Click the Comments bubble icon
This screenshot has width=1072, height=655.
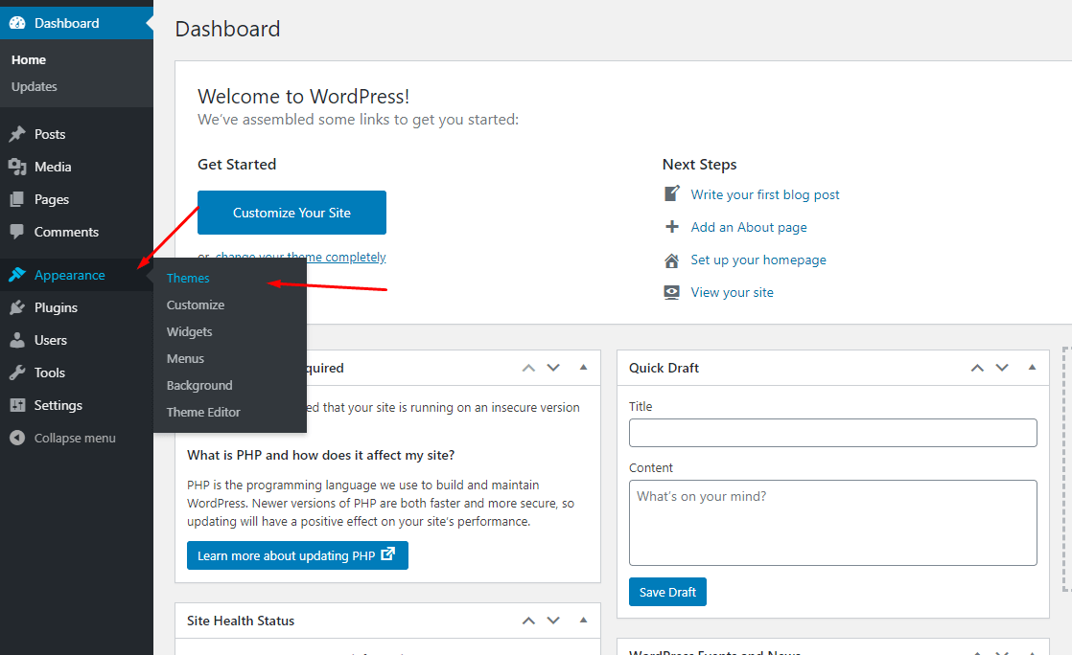click(x=17, y=232)
